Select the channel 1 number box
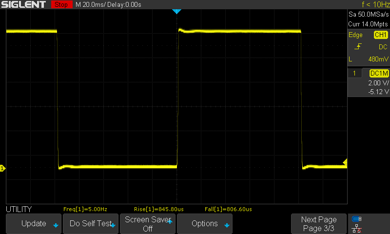Viewport: 390px width, 234px height. click(354, 73)
